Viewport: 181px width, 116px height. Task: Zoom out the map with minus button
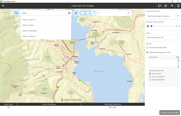142,100
